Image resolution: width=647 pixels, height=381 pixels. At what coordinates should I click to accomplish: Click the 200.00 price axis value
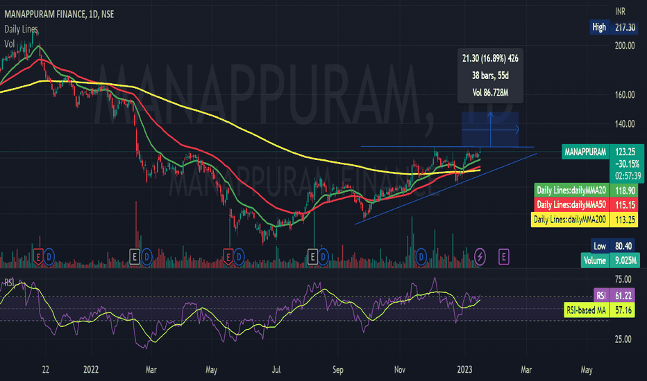(625, 46)
